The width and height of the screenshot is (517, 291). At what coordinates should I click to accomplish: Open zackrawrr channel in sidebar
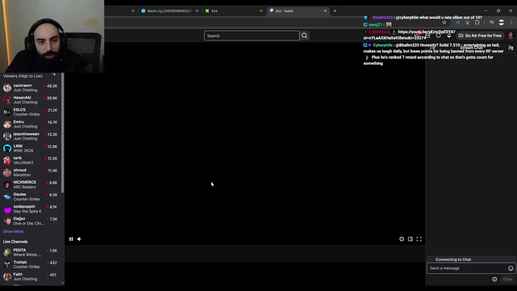[31, 88]
